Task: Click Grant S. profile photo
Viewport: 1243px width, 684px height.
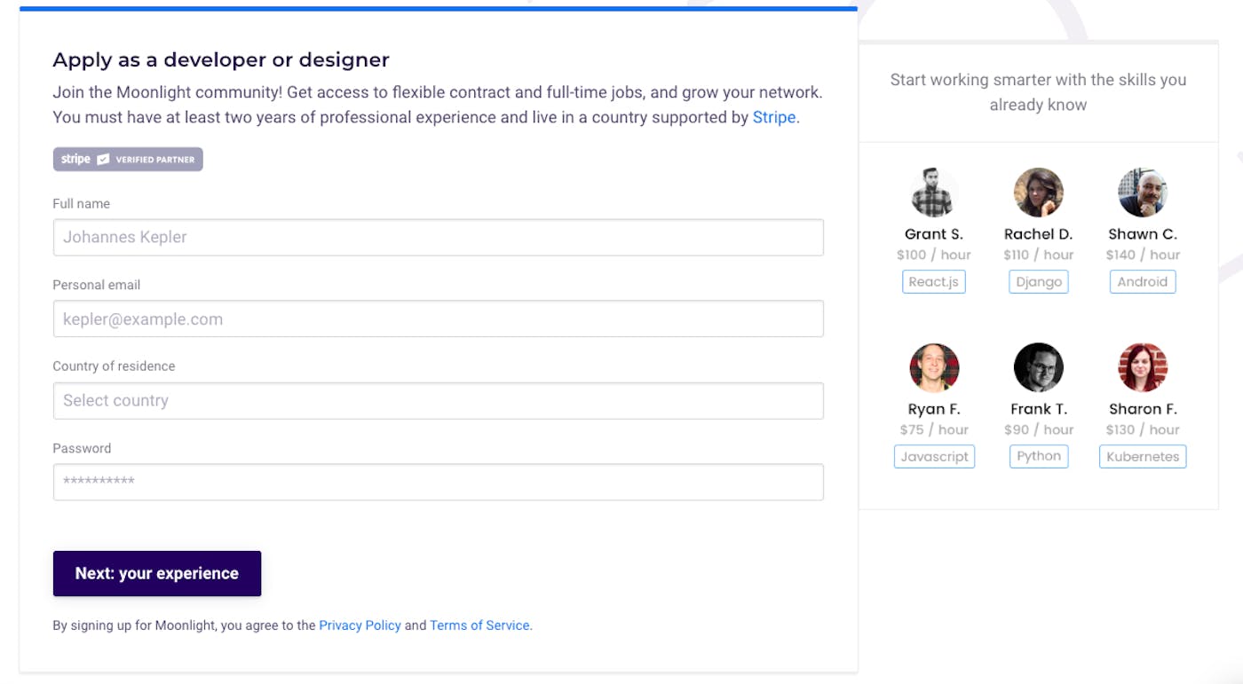Action: [x=934, y=193]
